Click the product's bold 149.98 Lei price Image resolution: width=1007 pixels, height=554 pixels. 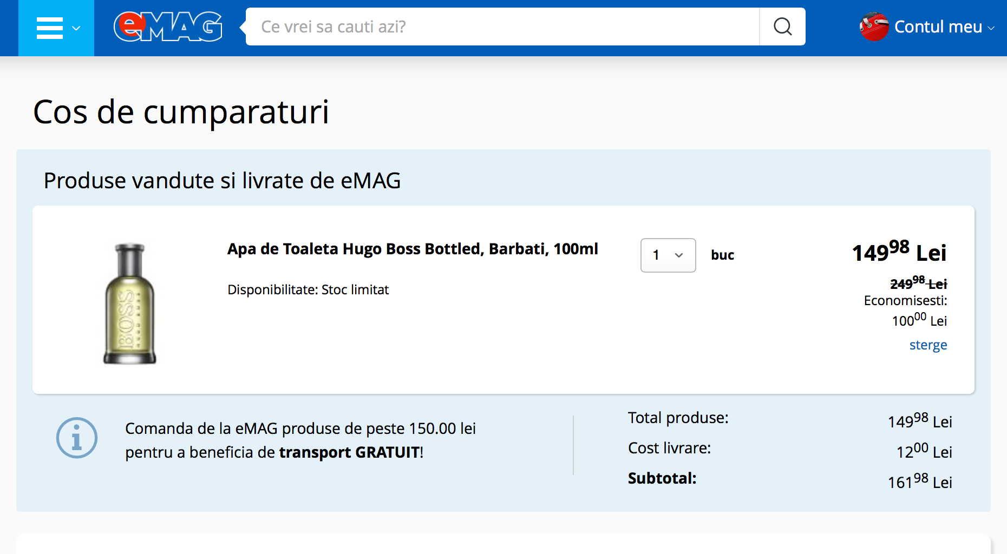[899, 252]
